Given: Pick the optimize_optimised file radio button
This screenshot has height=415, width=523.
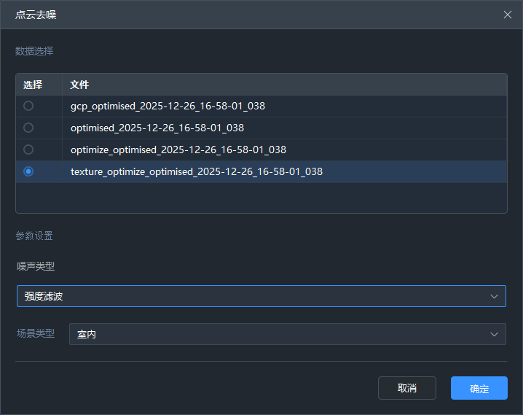Looking at the screenshot, I should pyautogui.click(x=28, y=150).
